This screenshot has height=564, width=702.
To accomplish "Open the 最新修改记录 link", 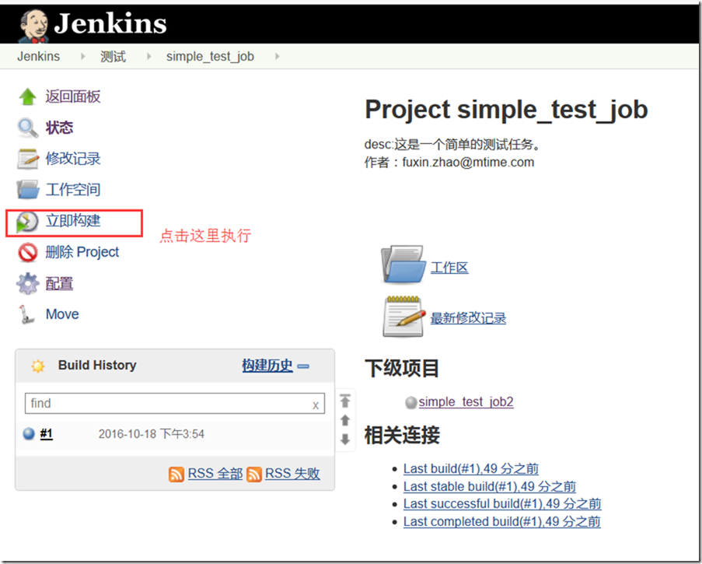I will pos(468,318).
